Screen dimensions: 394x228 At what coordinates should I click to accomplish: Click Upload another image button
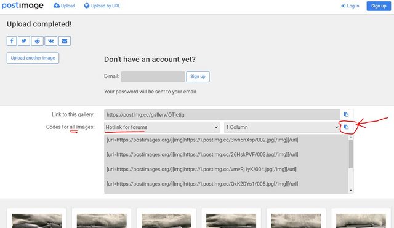33,58
